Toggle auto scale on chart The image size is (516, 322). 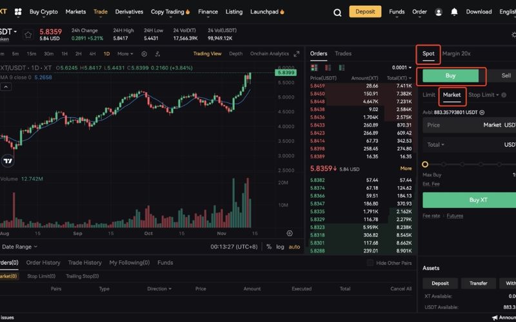tap(294, 247)
